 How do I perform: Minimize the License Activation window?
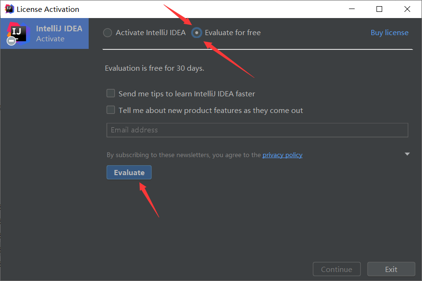352,9
